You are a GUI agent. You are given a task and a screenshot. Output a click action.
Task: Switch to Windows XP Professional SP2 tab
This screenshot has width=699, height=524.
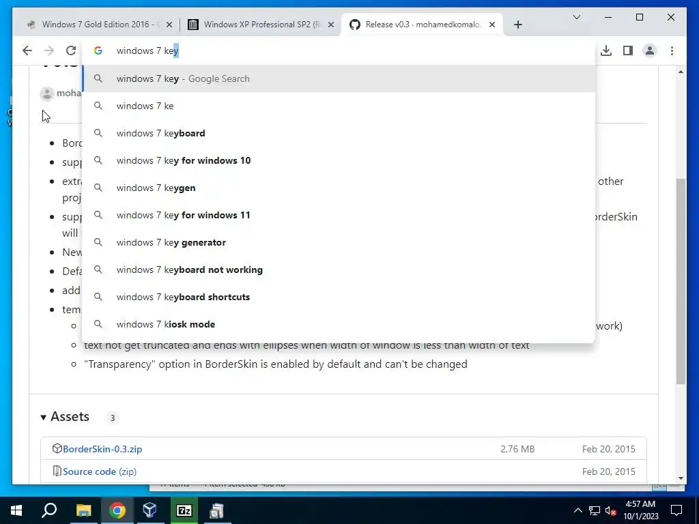(x=261, y=25)
